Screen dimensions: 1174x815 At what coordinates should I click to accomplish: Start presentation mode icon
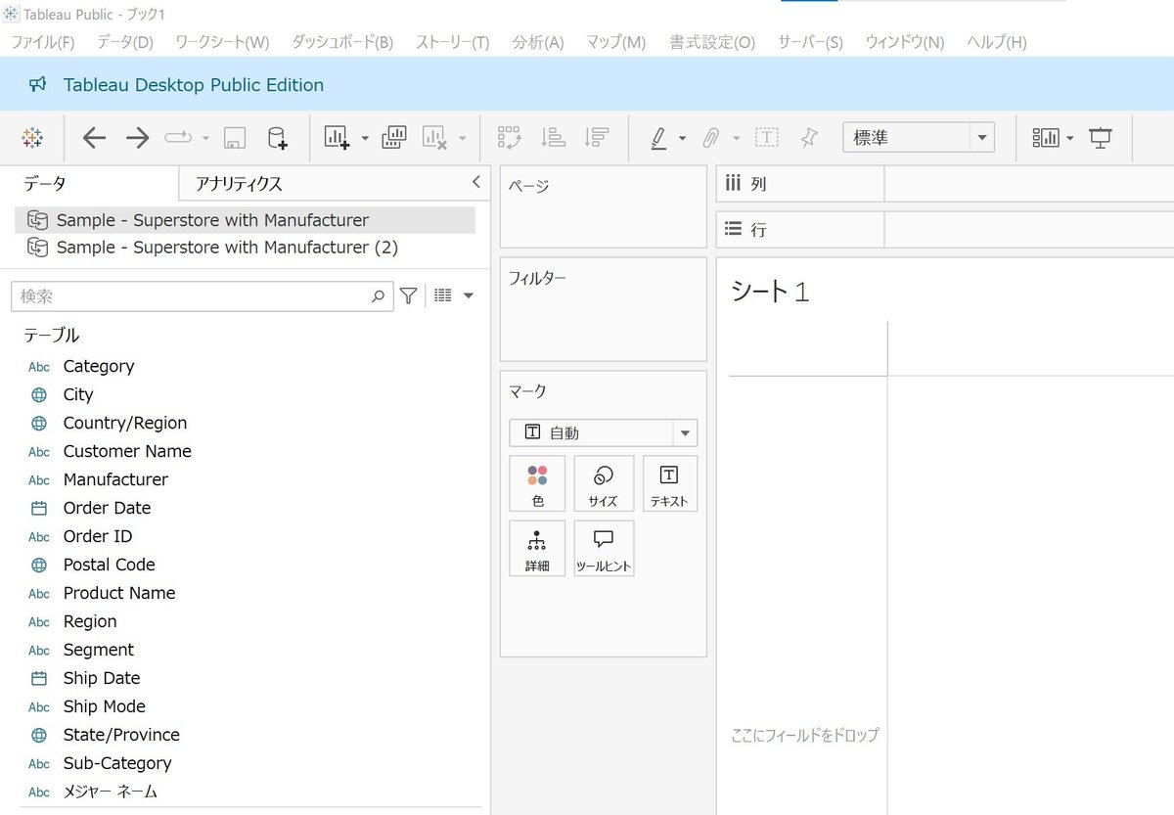tap(1101, 138)
